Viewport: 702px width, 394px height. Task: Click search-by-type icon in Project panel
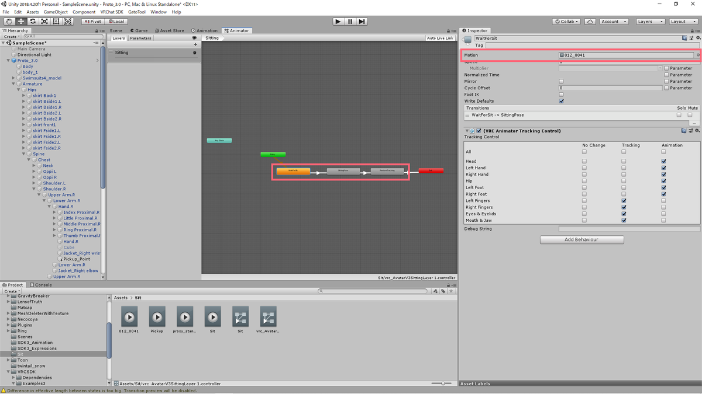click(435, 291)
